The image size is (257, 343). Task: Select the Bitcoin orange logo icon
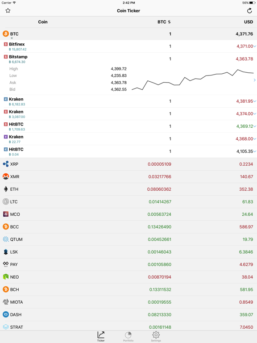(6, 33)
